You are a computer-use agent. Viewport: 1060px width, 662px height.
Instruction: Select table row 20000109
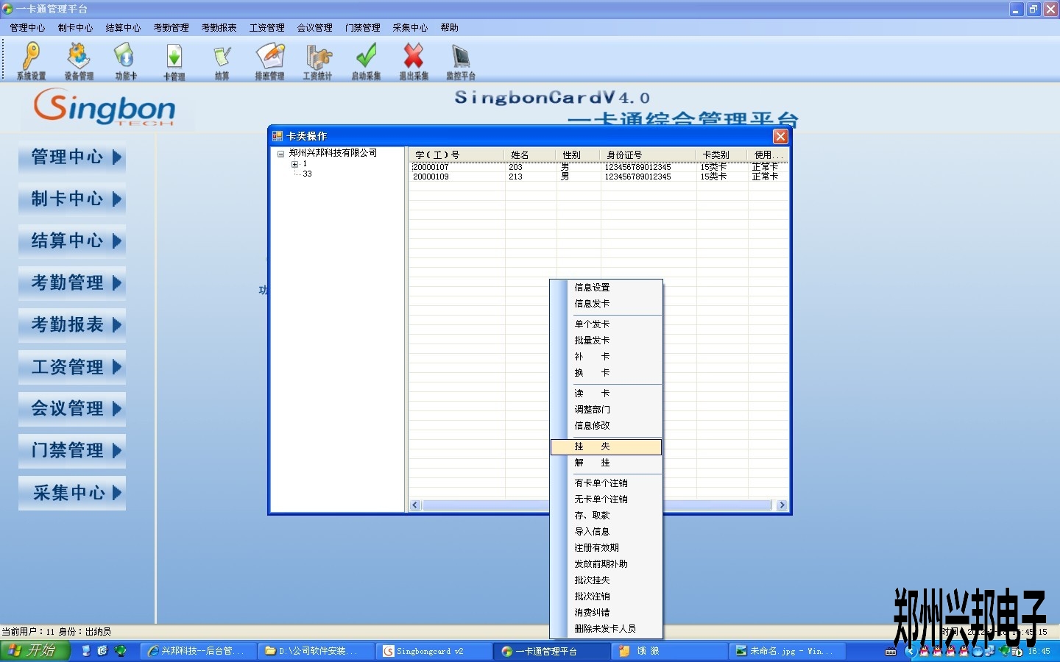point(598,177)
